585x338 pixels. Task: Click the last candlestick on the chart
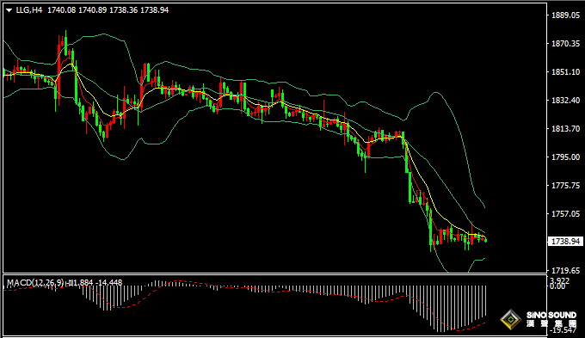(485, 240)
